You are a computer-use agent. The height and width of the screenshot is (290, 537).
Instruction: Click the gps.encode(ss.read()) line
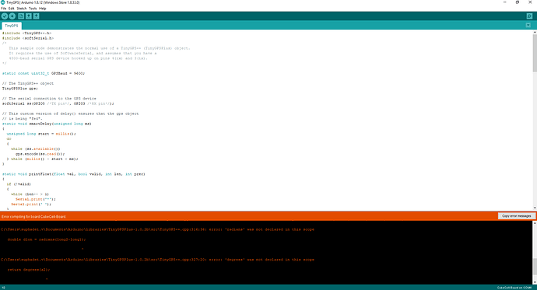pos(40,154)
